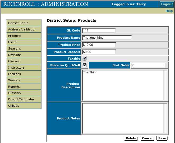Click the GL Code input field
Viewport: 175px width, 143px height.
(99, 30)
